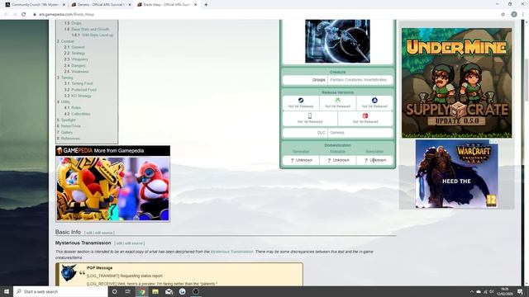Go to section 5 Spotlight in contents
The height and width of the screenshot is (297, 529).
[66, 120]
